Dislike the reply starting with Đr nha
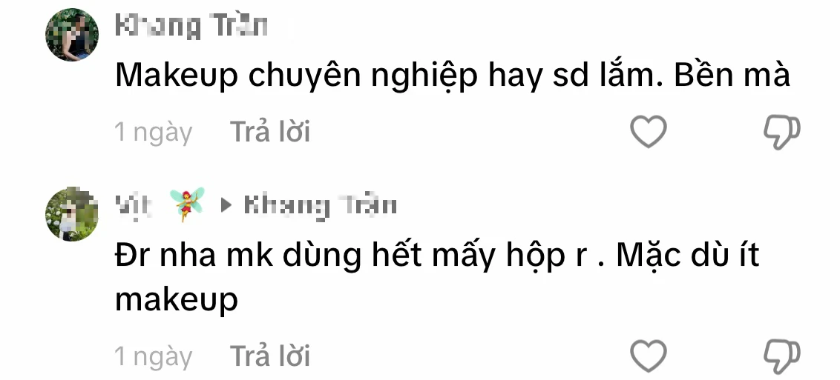This screenshot has width=840, height=380. [x=781, y=356]
